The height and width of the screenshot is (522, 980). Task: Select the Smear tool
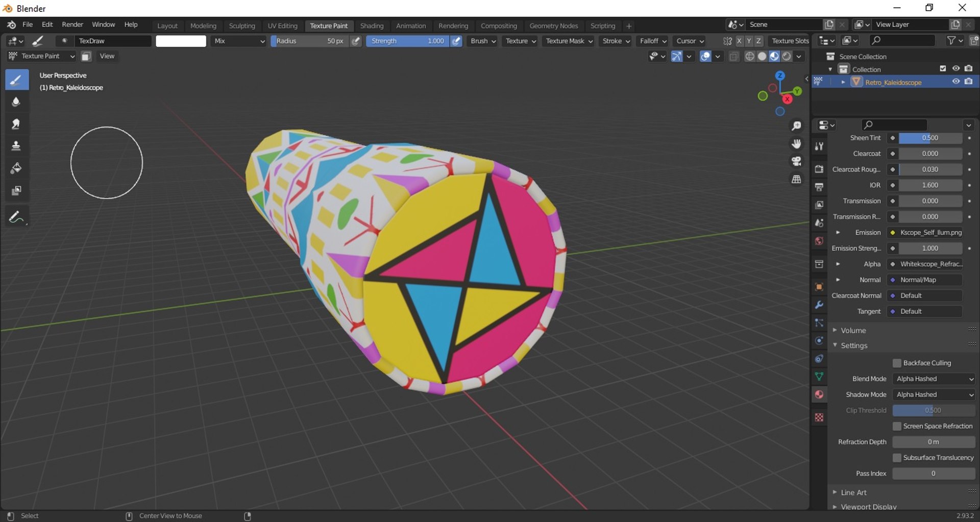[x=16, y=124]
